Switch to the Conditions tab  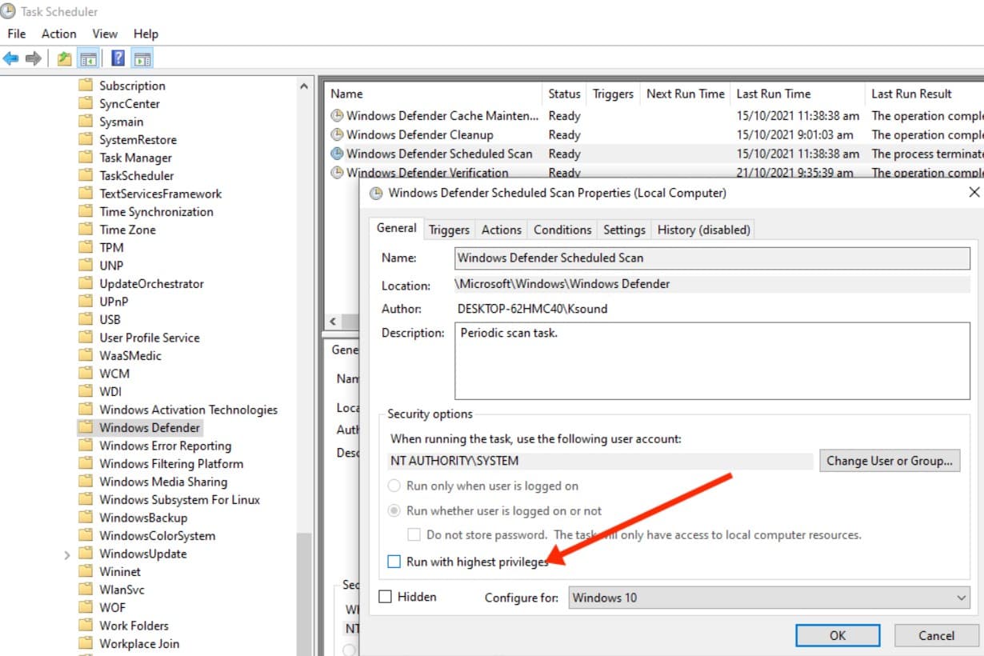[562, 230]
